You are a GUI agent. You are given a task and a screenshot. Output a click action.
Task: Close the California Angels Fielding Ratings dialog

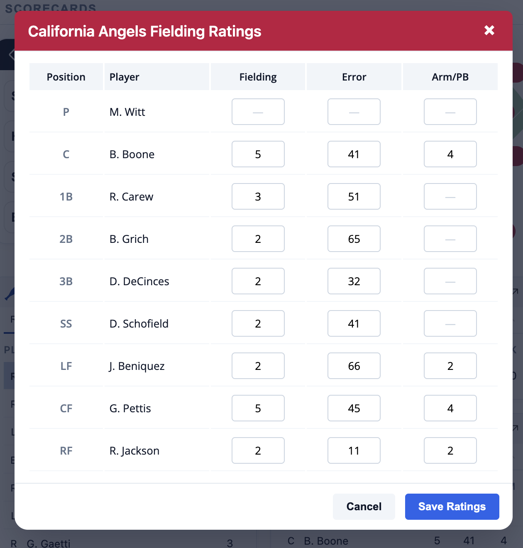[x=489, y=31]
